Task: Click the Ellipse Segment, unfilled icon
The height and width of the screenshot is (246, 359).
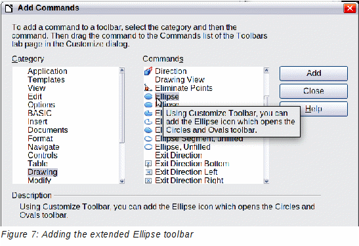Action: point(148,139)
